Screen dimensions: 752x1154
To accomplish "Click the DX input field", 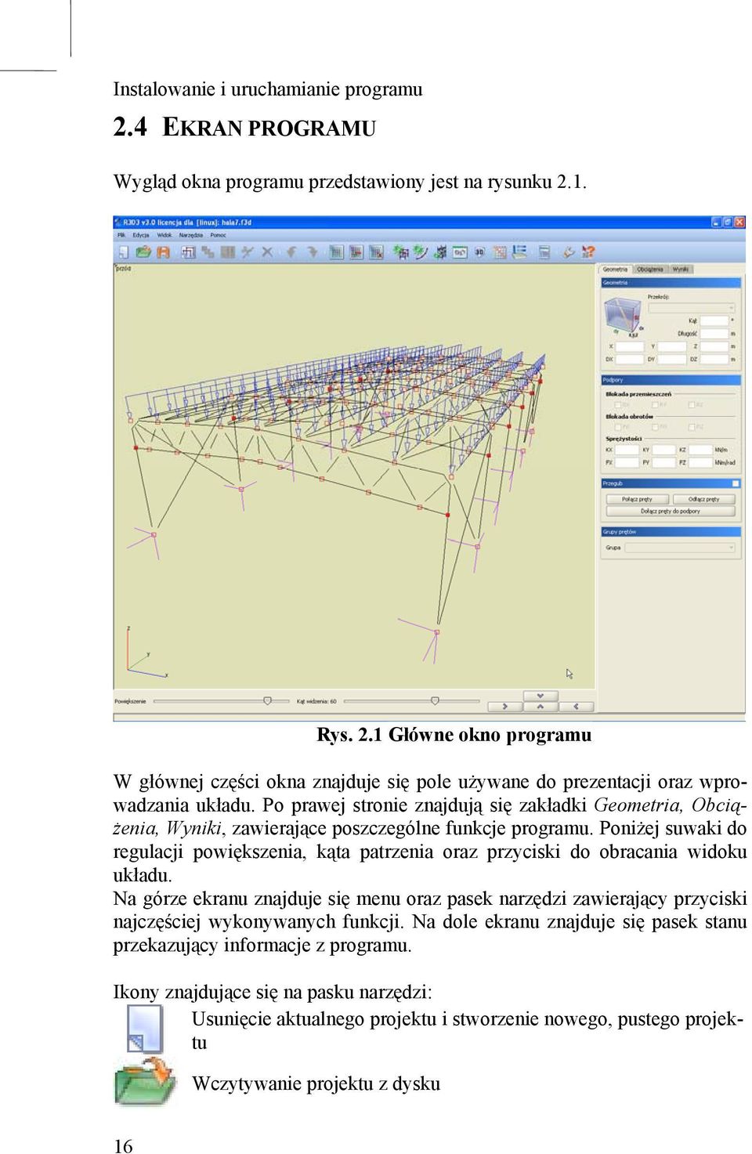I will point(630,360).
